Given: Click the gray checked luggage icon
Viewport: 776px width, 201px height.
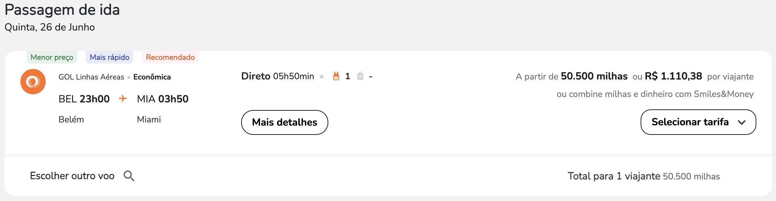Looking at the screenshot, I should 360,76.
